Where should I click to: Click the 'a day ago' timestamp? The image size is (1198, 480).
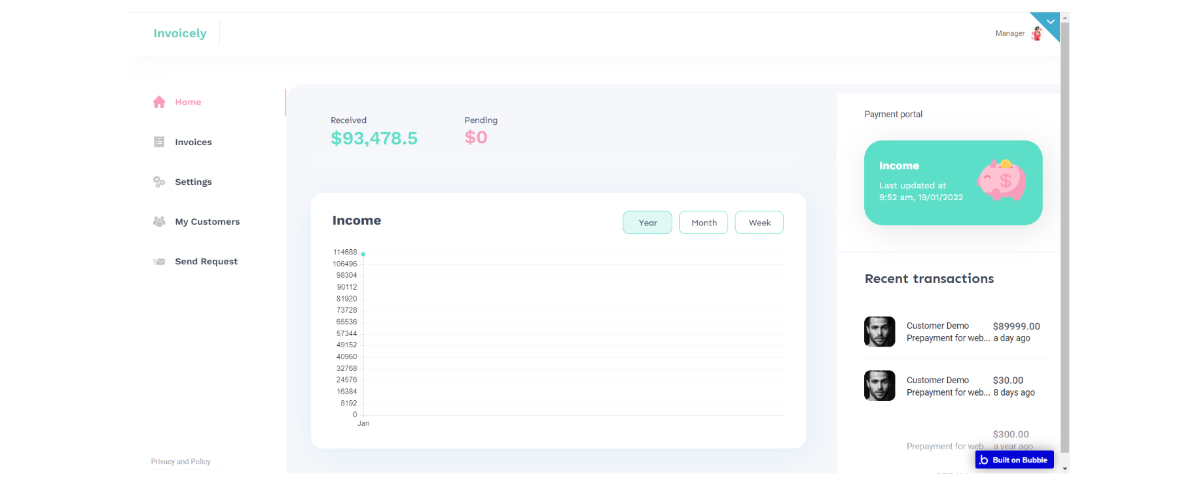[1012, 338]
